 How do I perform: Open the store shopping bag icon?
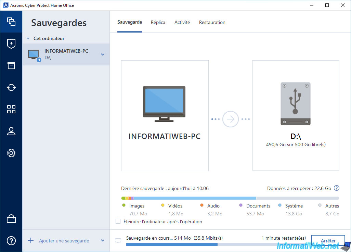(x=11, y=219)
